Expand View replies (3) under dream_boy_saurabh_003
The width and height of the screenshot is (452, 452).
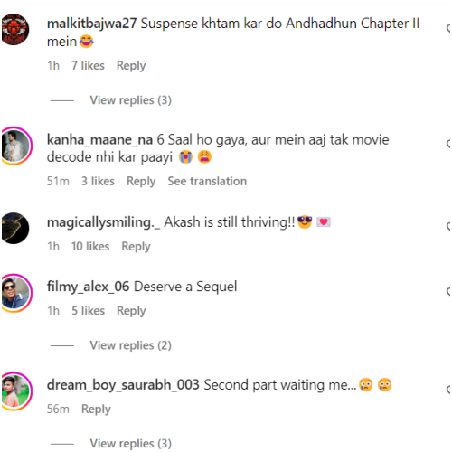pyautogui.click(x=130, y=444)
